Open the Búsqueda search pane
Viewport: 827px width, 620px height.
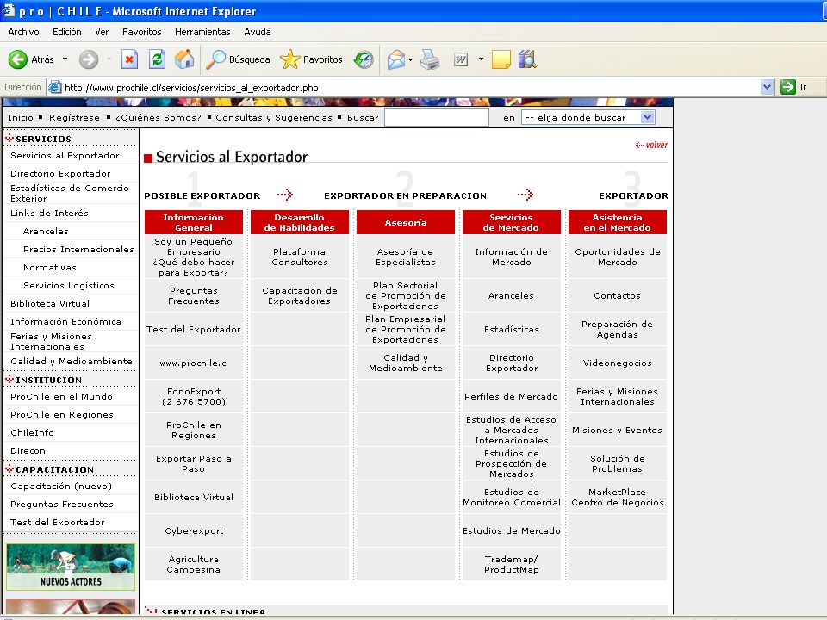pos(238,59)
